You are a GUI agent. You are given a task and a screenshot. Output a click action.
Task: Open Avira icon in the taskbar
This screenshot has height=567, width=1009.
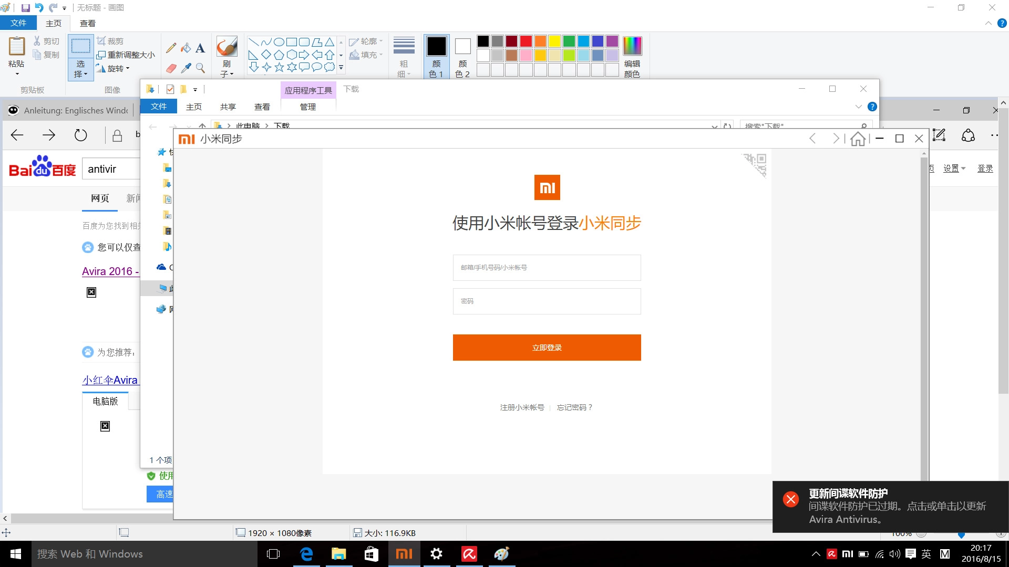[469, 554]
